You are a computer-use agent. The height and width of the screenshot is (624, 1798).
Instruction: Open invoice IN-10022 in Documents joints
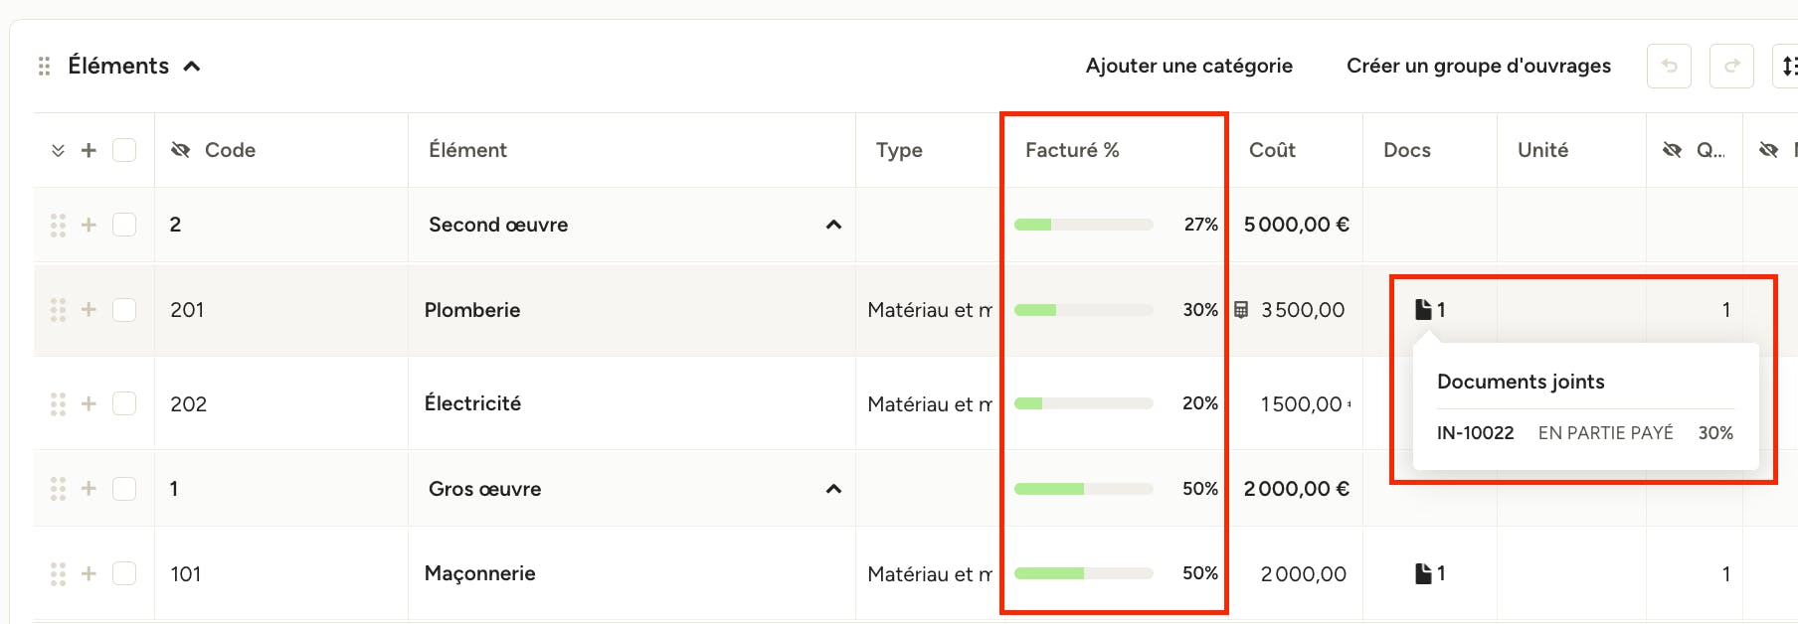[1475, 433]
